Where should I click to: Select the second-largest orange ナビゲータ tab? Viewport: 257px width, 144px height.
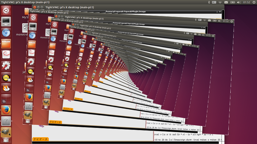point(55,122)
